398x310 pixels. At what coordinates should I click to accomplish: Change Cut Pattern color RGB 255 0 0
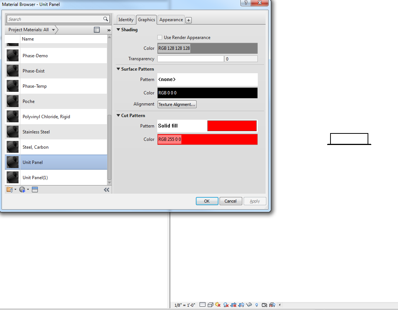click(x=207, y=139)
